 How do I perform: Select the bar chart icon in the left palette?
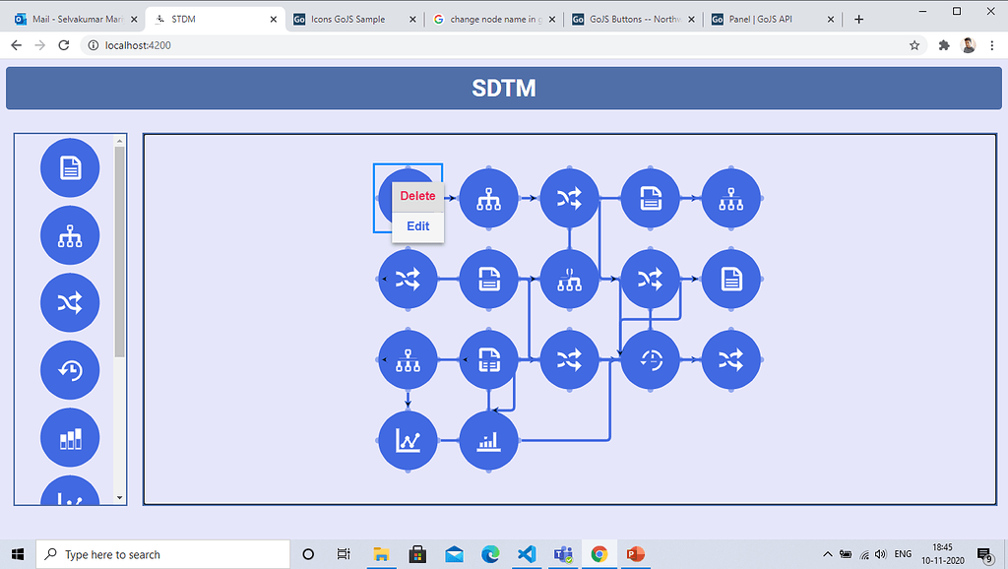point(70,437)
